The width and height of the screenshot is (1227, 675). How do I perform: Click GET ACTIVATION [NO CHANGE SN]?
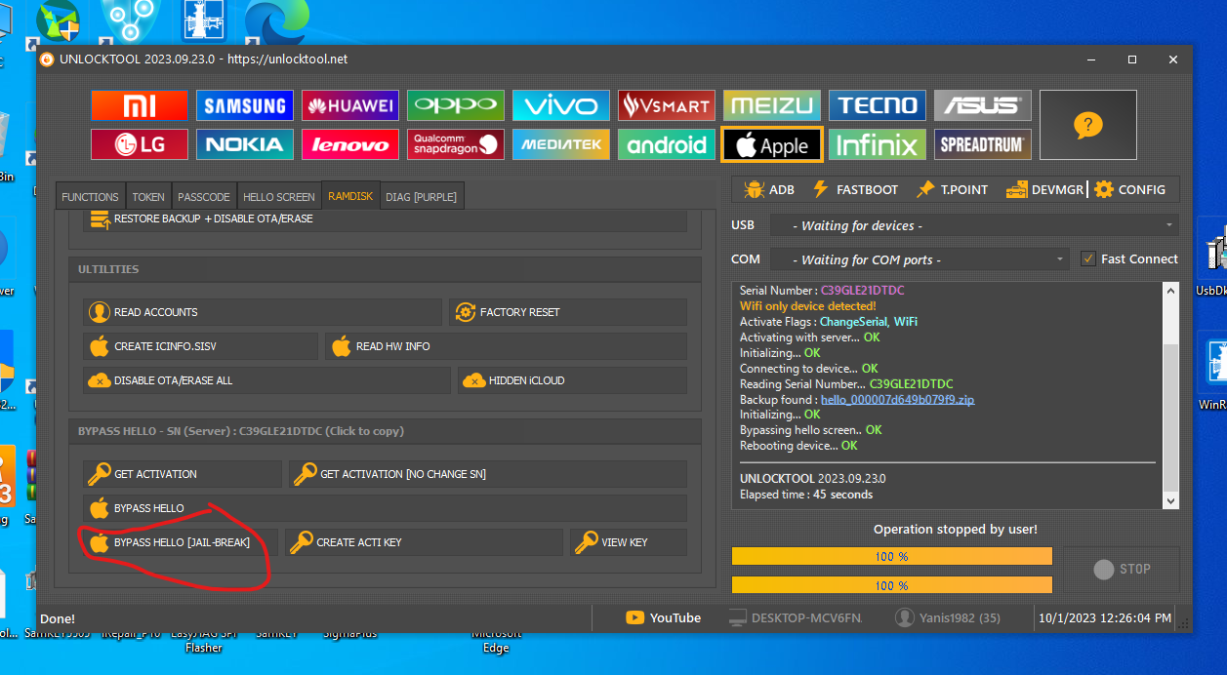coord(488,474)
